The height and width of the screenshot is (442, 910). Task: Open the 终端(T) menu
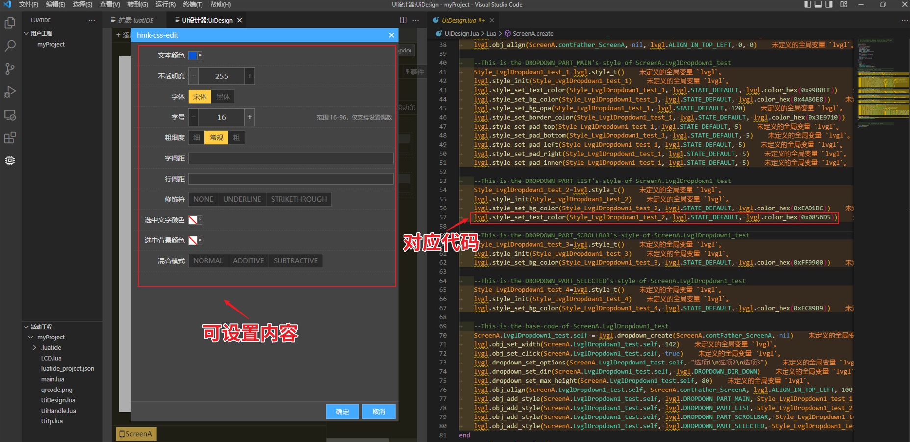193,4
